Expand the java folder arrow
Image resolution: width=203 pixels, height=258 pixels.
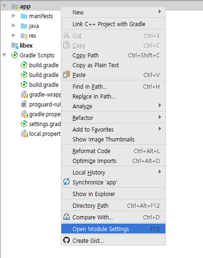point(13,26)
